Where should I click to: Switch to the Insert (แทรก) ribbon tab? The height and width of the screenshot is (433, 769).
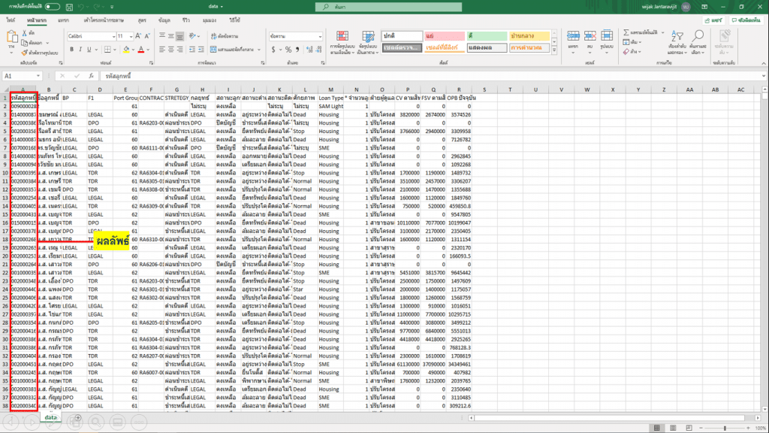coord(63,20)
